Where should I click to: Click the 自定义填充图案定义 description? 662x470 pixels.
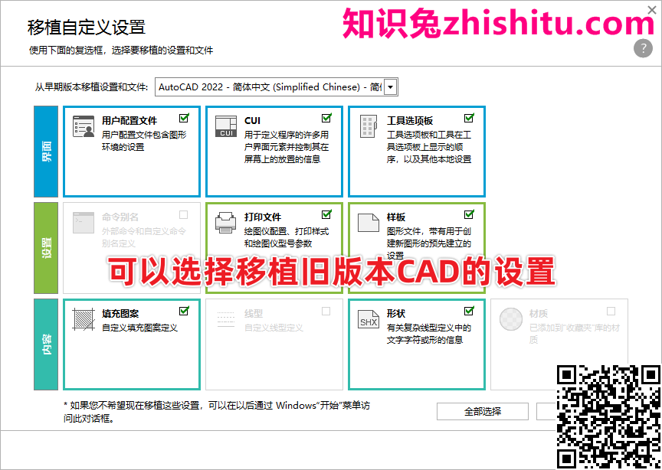click(139, 328)
